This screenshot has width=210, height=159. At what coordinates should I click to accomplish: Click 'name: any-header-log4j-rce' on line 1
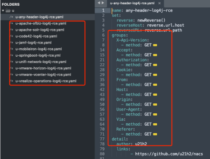(142, 10)
